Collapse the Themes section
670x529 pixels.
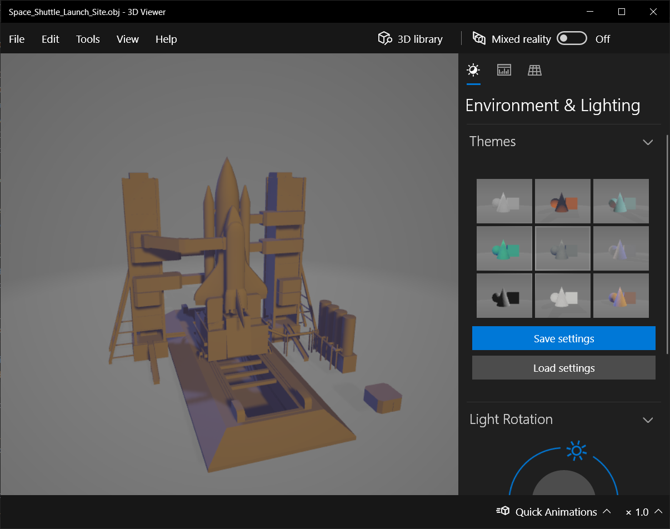647,142
